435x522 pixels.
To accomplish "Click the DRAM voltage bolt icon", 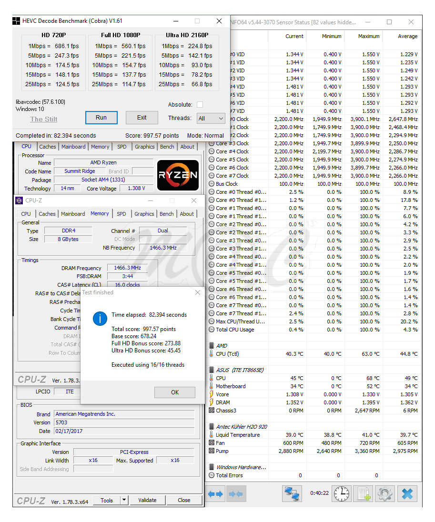I will tap(212, 402).
